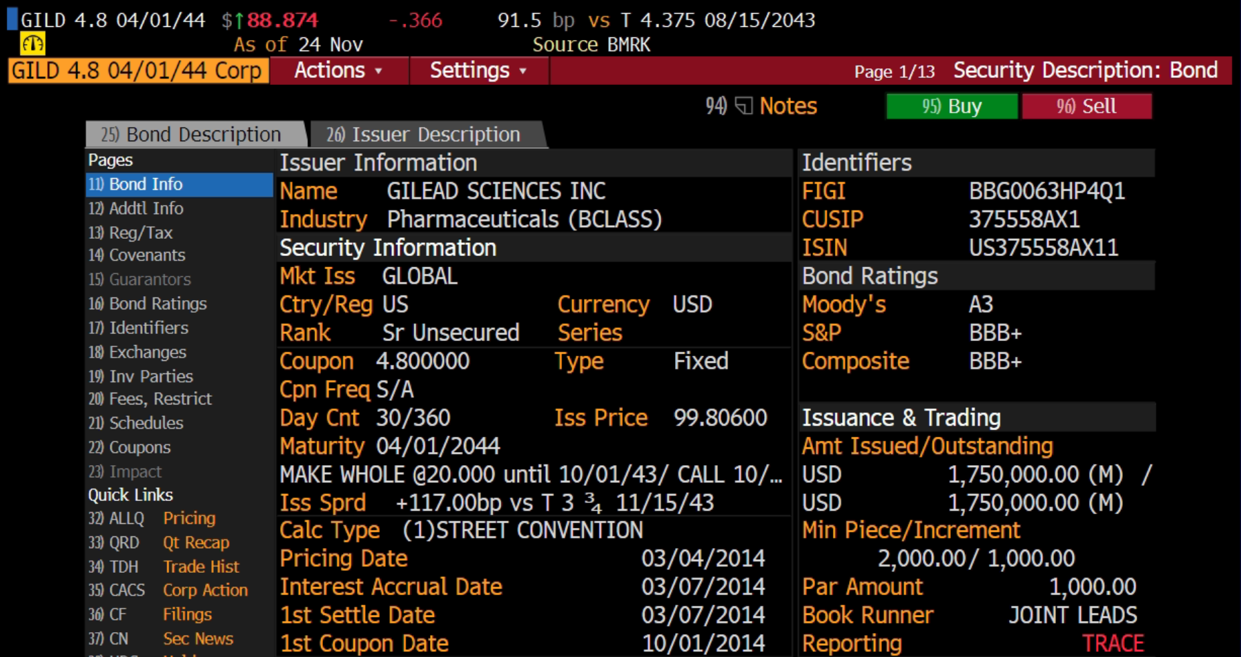Image resolution: width=1241 pixels, height=657 pixels.
Task: Open the Actions dropdown menu
Action: point(338,70)
